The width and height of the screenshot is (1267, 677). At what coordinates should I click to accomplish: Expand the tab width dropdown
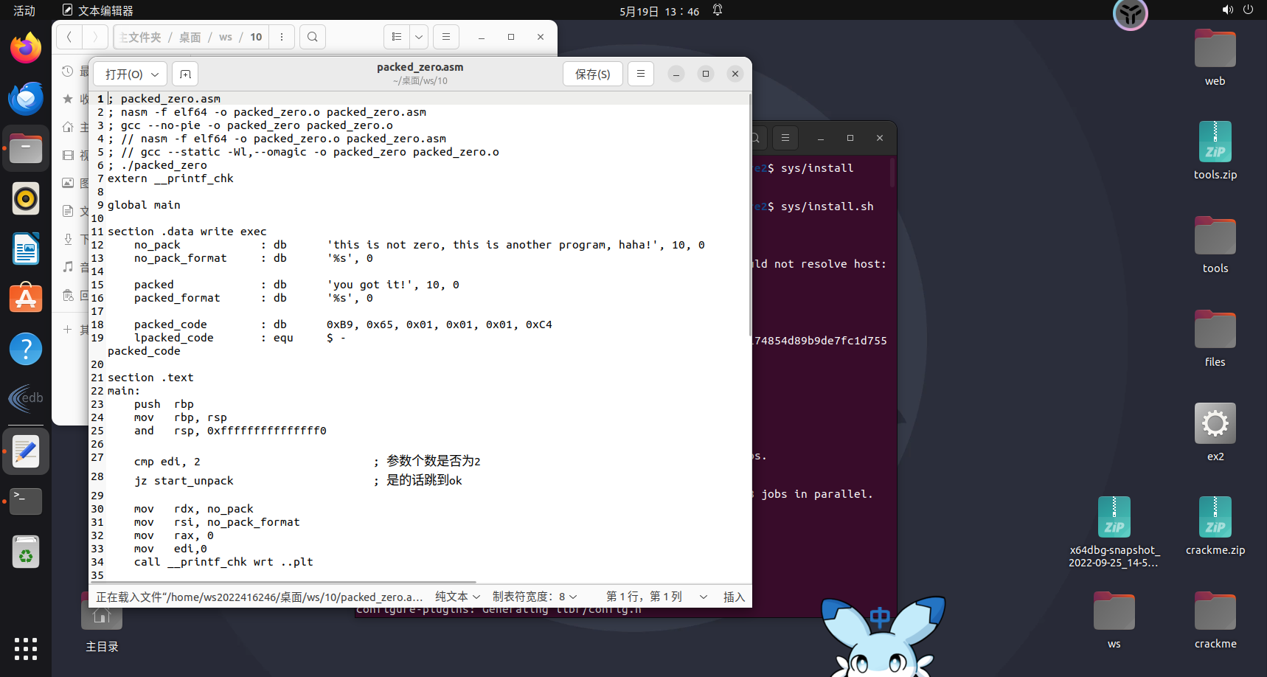tap(535, 597)
